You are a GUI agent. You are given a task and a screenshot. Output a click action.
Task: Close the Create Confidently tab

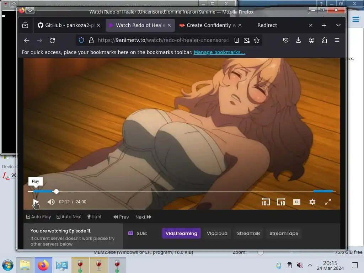point(240,25)
